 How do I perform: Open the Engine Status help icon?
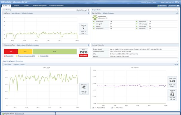coord(177,10)
